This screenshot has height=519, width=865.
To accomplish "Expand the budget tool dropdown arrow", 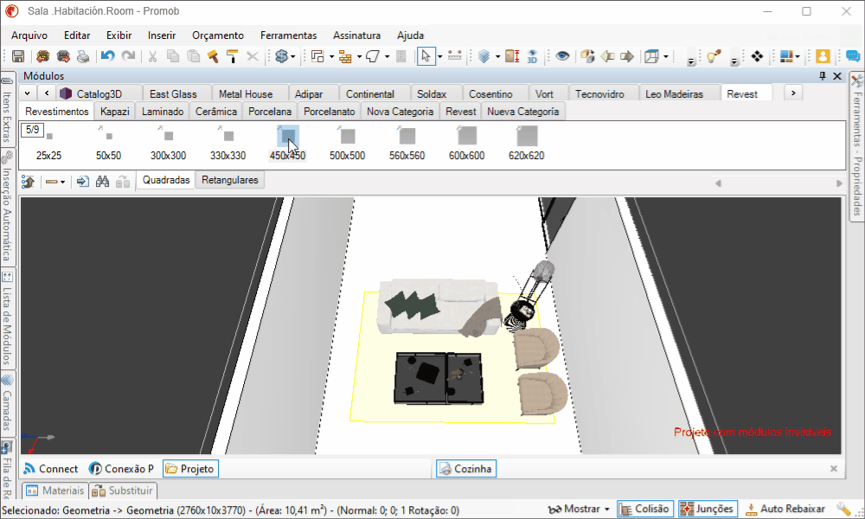I will (292, 56).
